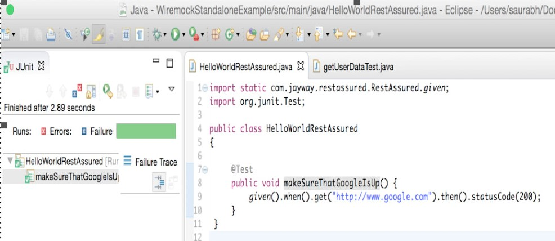555x241 pixels.
Task: Click the Next Failed Test arrow
Action: point(50,91)
